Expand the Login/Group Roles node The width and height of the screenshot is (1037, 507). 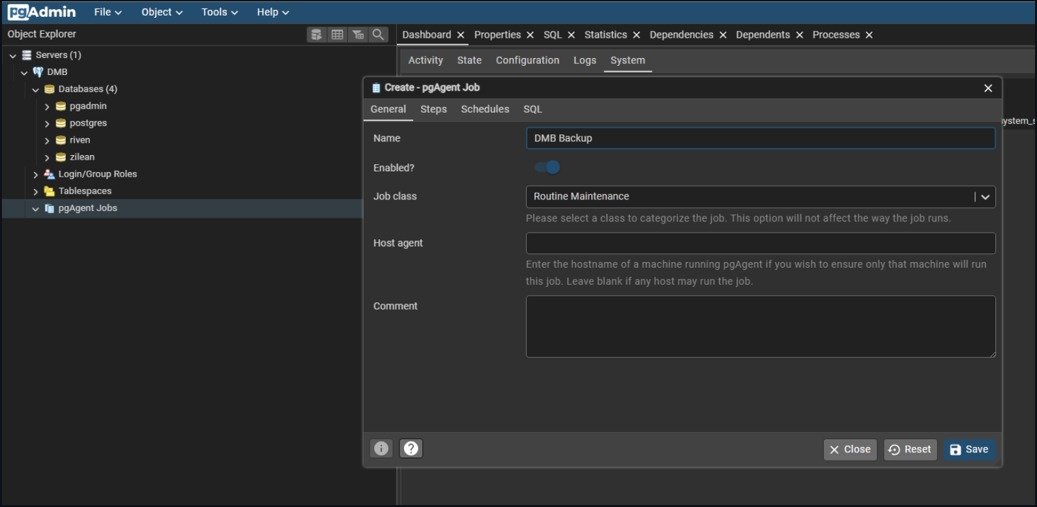36,175
